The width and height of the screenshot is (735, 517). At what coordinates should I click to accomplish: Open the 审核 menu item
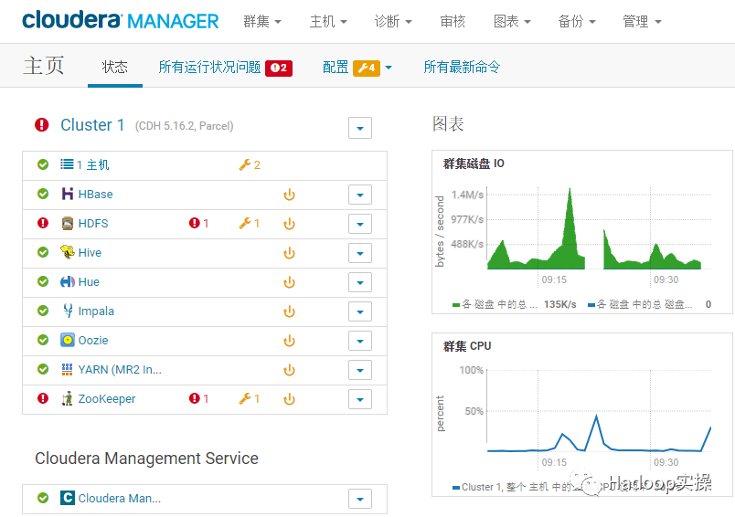pyautogui.click(x=453, y=22)
